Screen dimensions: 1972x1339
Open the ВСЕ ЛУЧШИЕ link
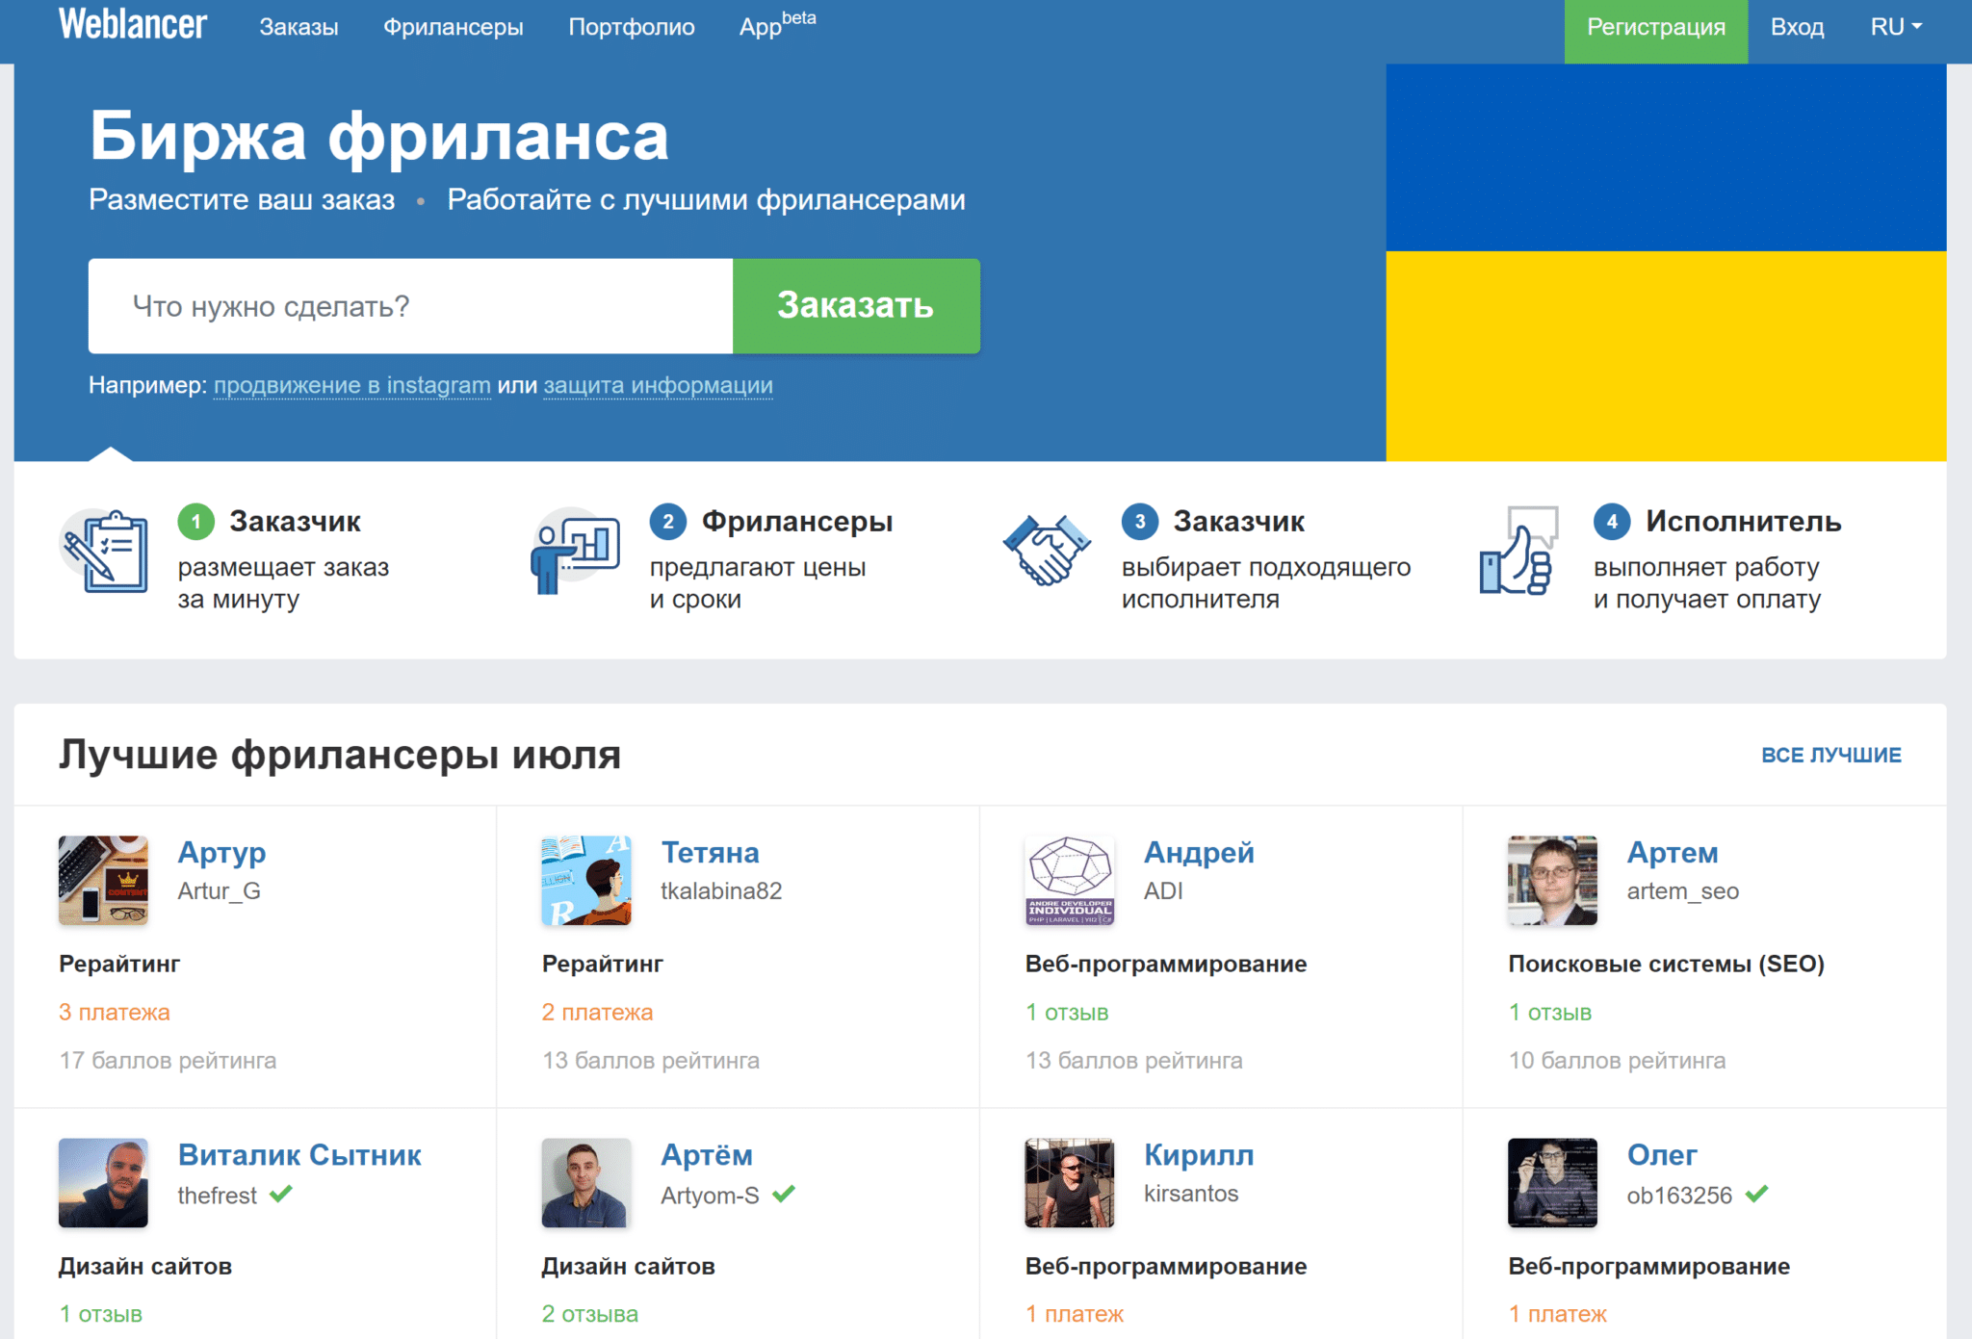pyautogui.click(x=1830, y=756)
